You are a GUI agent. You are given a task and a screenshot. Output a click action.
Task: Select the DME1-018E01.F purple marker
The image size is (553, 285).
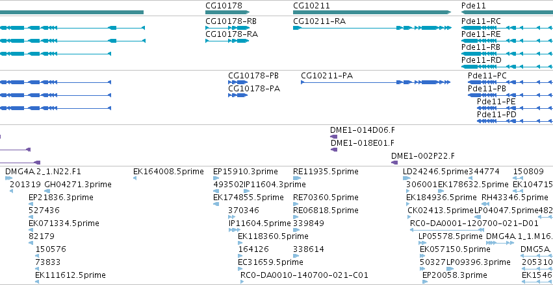coord(334,150)
